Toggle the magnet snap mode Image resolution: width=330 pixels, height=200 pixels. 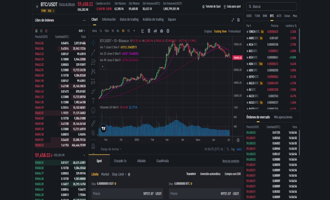click(93, 146)
